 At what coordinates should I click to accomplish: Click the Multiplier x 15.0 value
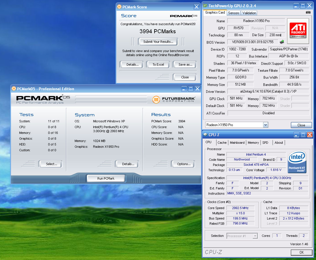click(x=240, y=213)
